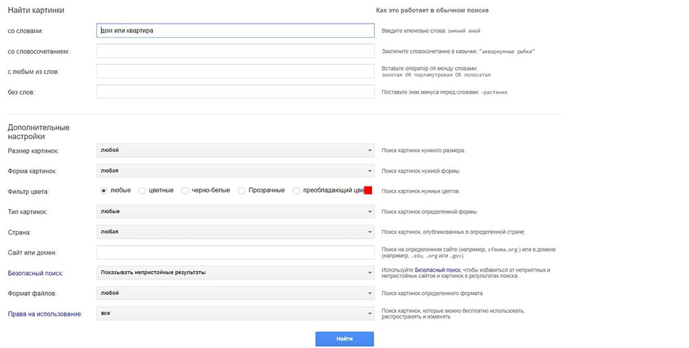Open the 'Тип картинок' dropdown list
The width and height of the screenshot is (689, 348).
pyautogui.click(x=235, y=212)
